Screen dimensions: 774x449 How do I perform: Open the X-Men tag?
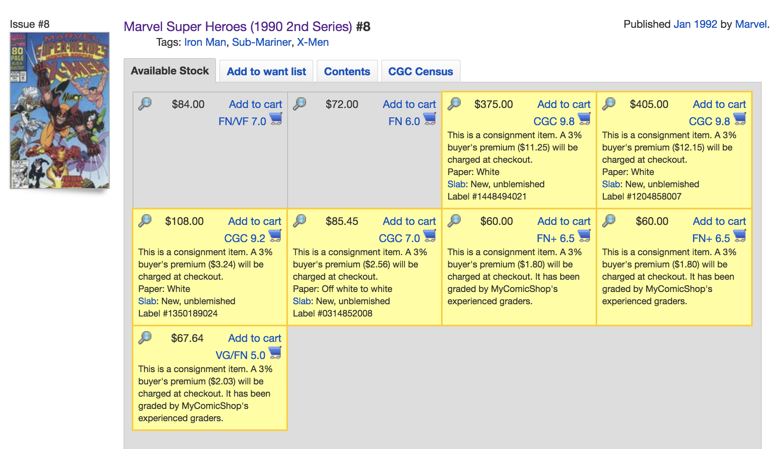pyautogui.click(x=313, y=42)
